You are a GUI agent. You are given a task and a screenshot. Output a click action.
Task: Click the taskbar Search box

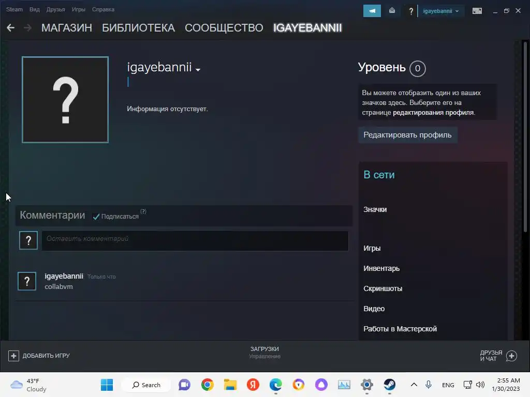145,385
